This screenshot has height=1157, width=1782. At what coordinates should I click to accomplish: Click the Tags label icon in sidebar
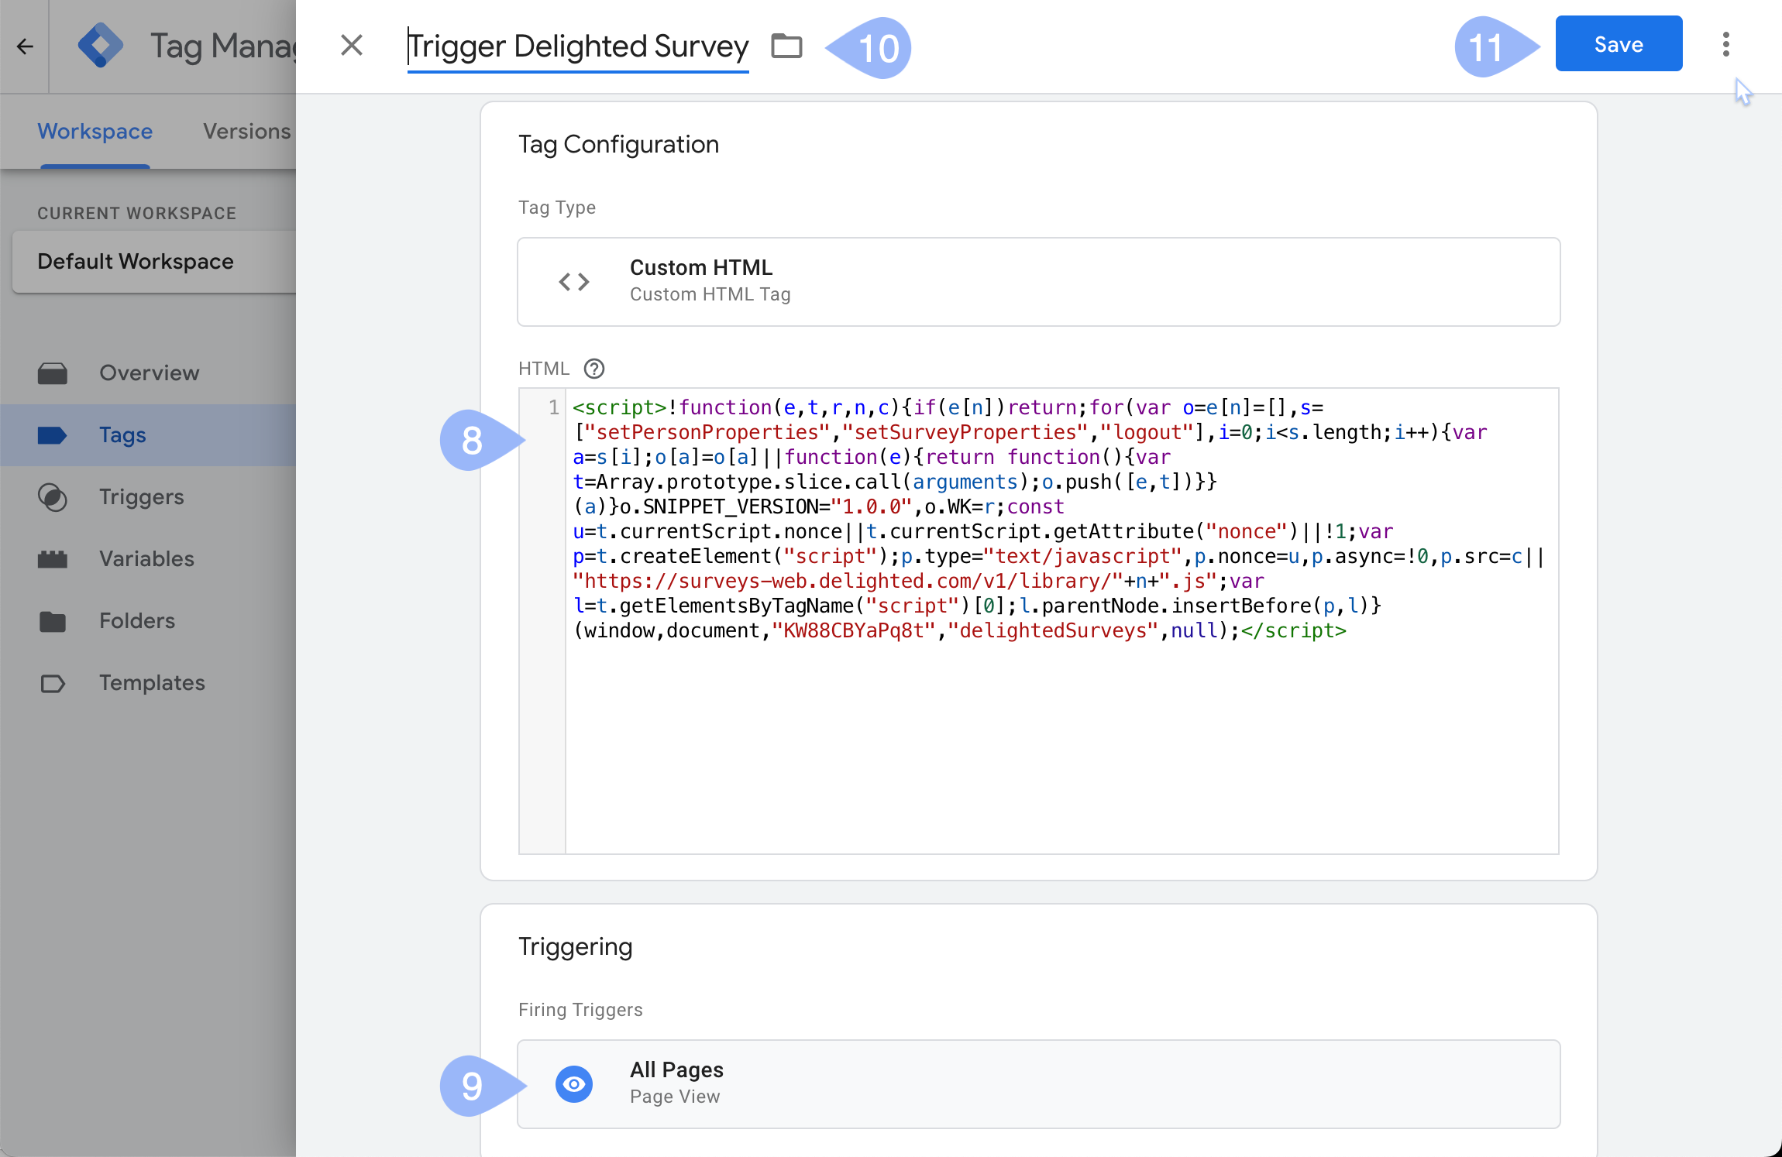(x=53, y=435)
